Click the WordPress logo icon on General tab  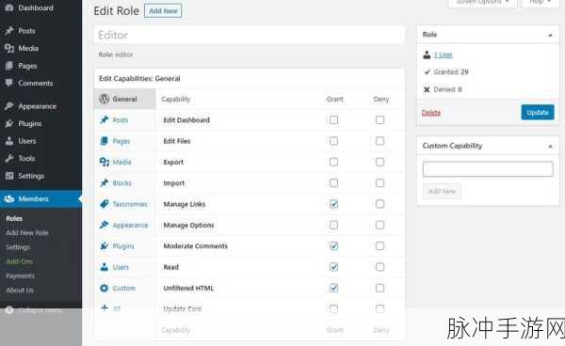[x=105, y=99]
